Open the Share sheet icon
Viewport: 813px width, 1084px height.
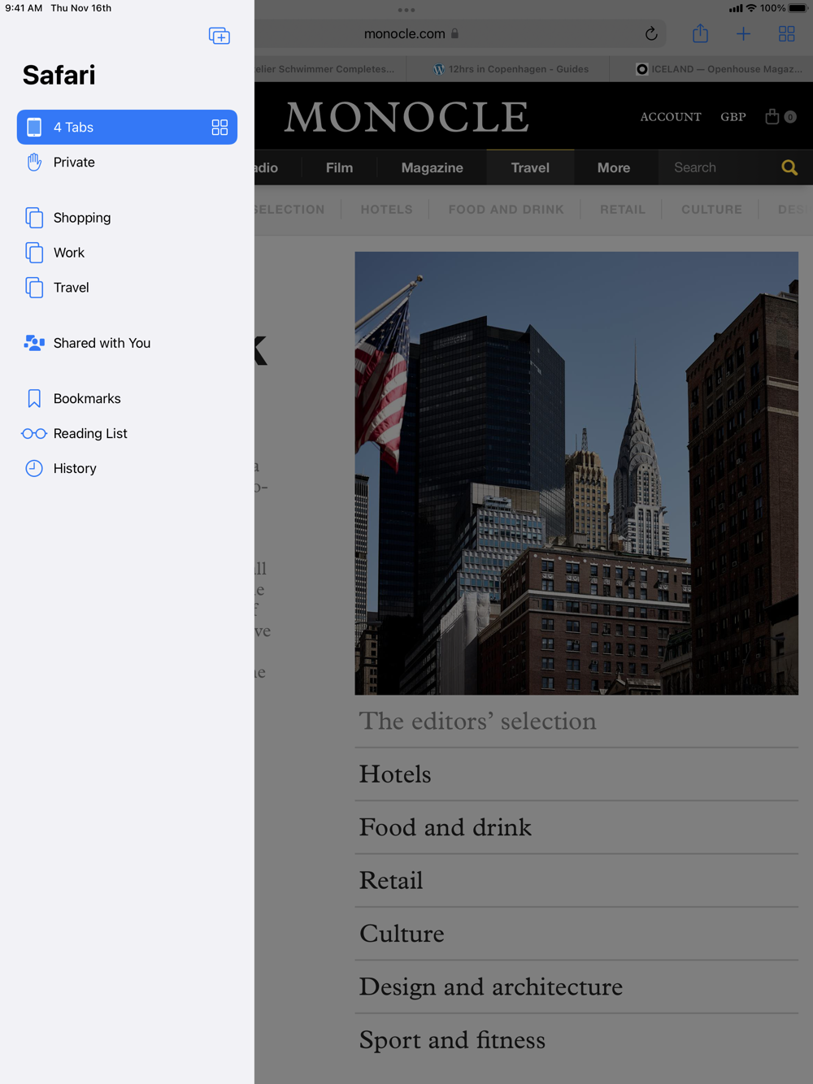tap(700, 34)
